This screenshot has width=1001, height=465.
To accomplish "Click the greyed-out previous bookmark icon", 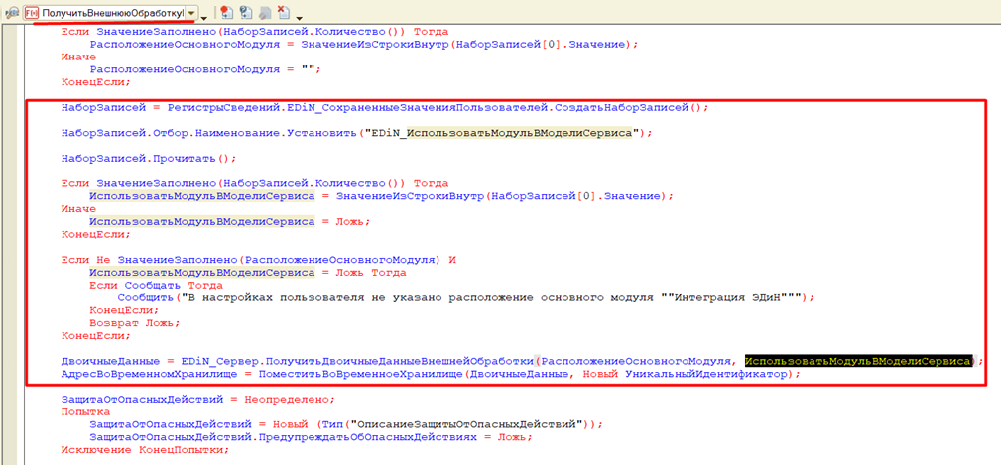I will click(x=265, y=13).
